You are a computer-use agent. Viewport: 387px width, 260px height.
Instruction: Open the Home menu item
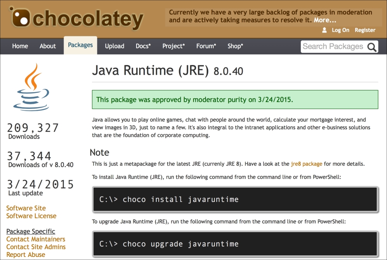click(20, 46)
